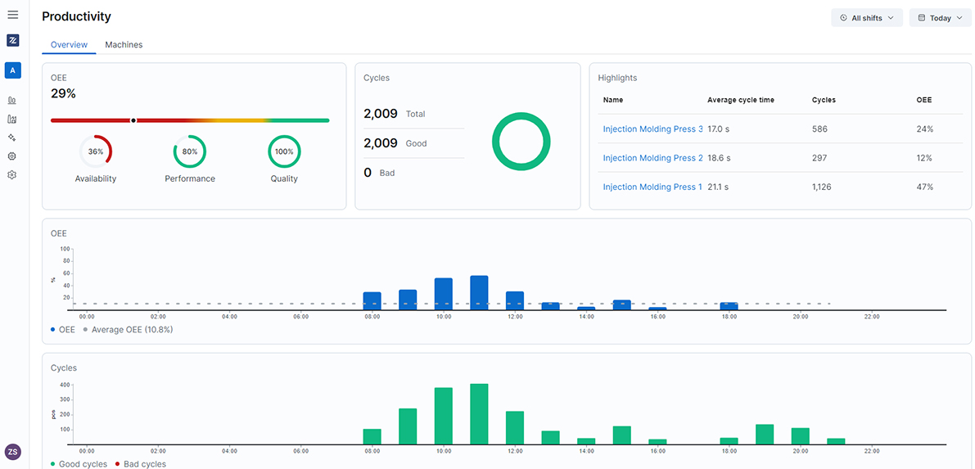The width and height of the screenshot is (975, 469).
Task: Open Injection Molding Press 2 link
Action: (x=653, y=158)
